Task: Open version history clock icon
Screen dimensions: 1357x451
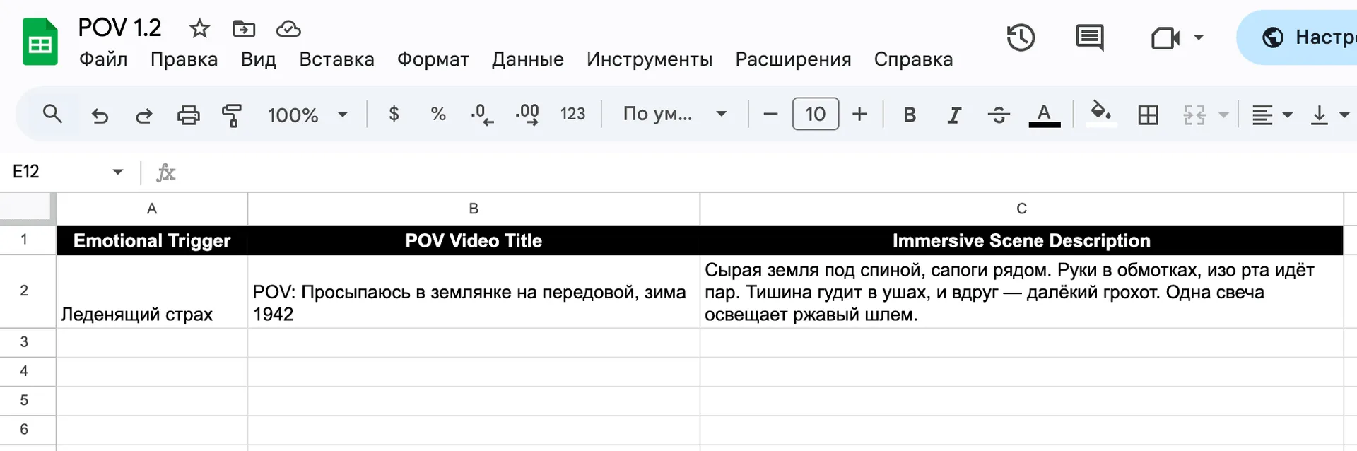Action: pyautogui.click(x=1021, y=37)
